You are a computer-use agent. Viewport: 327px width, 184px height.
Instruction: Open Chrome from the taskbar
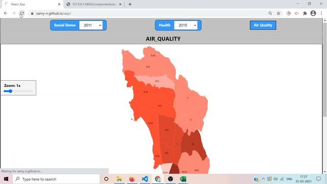coord(158,179)
